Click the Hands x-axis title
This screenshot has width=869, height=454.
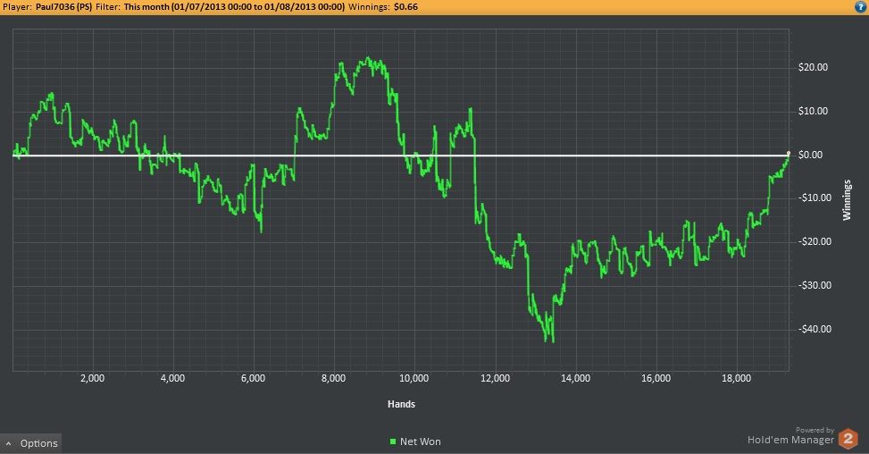pyautogui.click(x=401, y=404)
